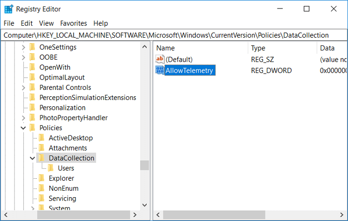This screenshot has height=221, width=348.
Task: Click the tree pane vertical scrollbar down arrow
Action: coord(144,205)
